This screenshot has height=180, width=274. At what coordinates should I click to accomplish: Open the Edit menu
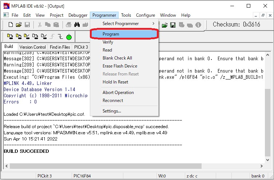pos(27,15)
